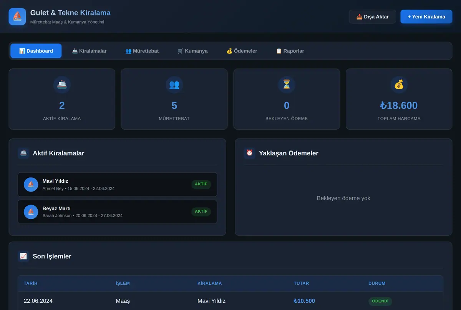Click the Bekleyen Ödeme count 0

pos(287,105)
